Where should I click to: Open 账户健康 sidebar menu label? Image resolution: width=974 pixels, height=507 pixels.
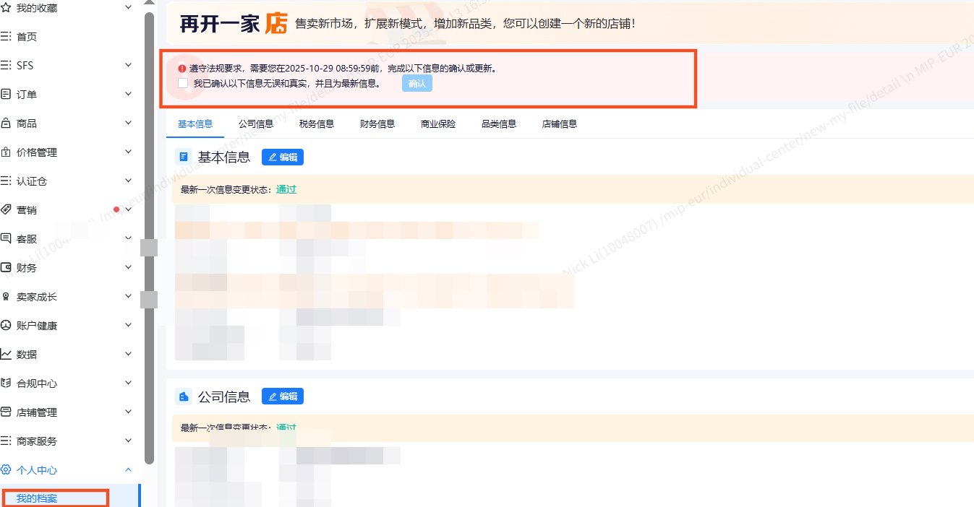[37, 326]
